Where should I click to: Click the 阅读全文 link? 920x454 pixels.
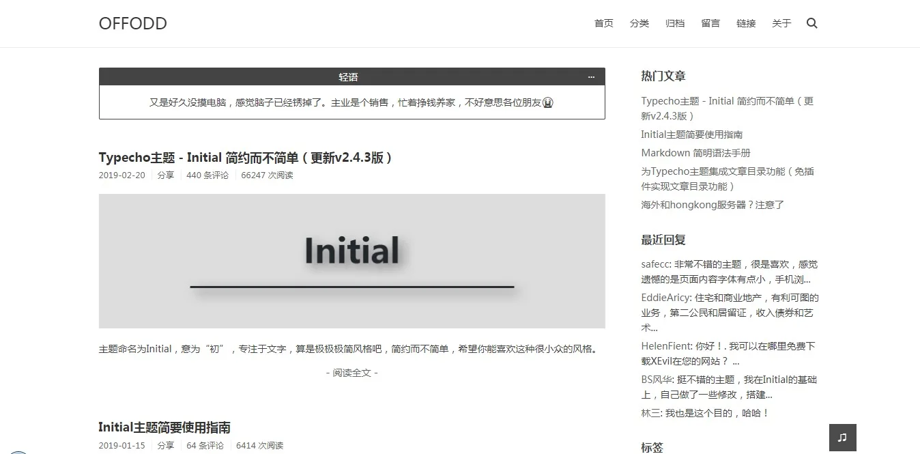tap(351, 373)
